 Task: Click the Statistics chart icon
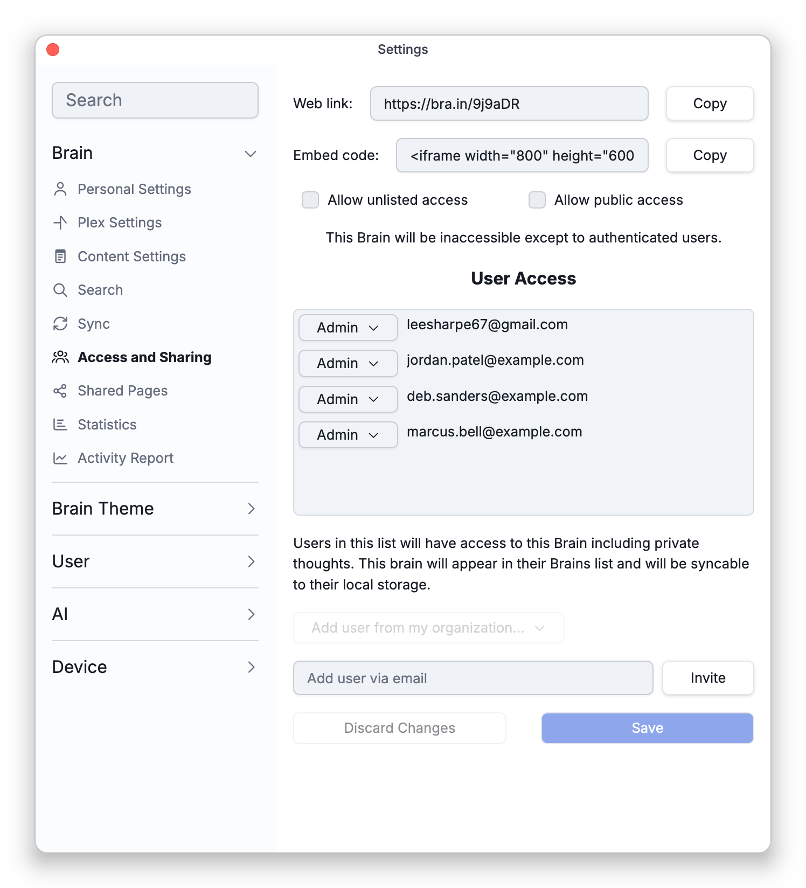tap(60, 425)
